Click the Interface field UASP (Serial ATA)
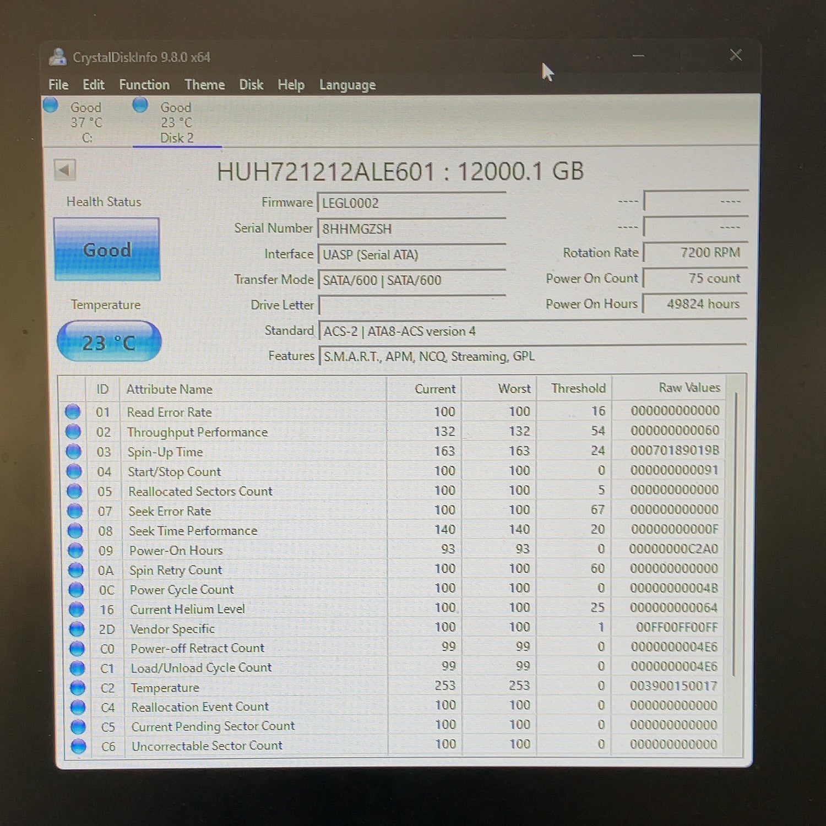 411,254
